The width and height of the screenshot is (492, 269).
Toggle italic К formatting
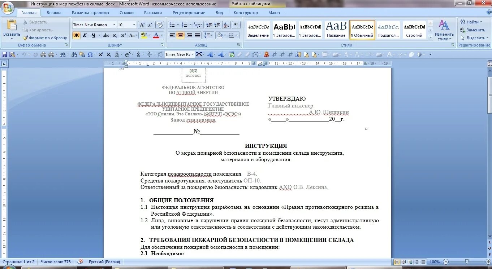pyautogui.click(x=85, y=35)
